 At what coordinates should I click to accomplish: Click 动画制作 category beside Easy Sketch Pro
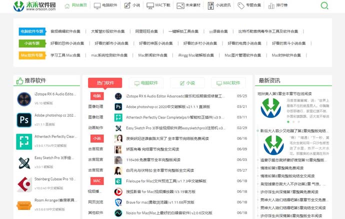95,127
